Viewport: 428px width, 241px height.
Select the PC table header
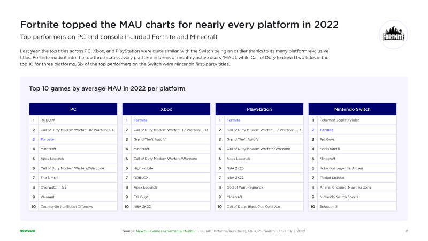pos(73,109)
